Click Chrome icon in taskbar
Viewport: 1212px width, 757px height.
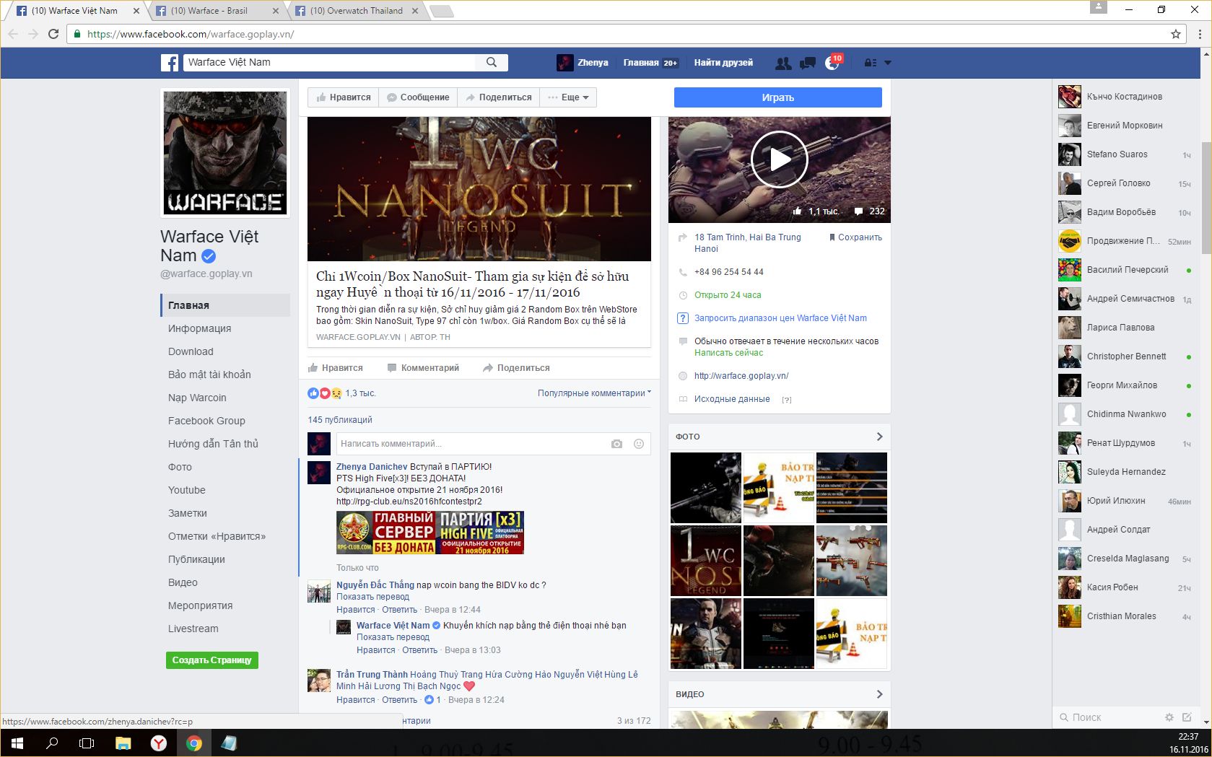click(x=193, y=743)
